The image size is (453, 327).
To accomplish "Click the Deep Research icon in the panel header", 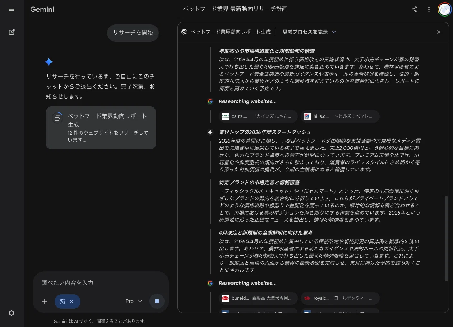I will (x=184, y=32).
